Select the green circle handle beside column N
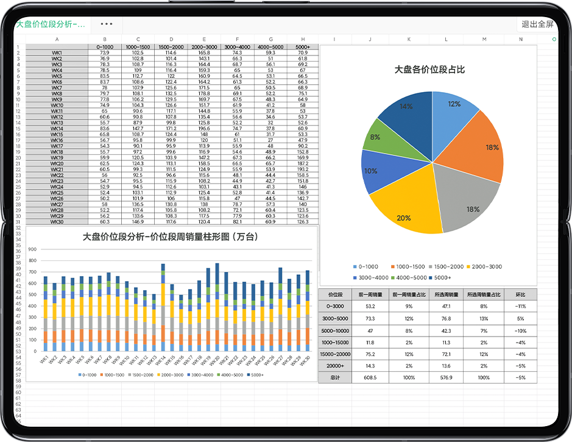 (x=554, y=39)
